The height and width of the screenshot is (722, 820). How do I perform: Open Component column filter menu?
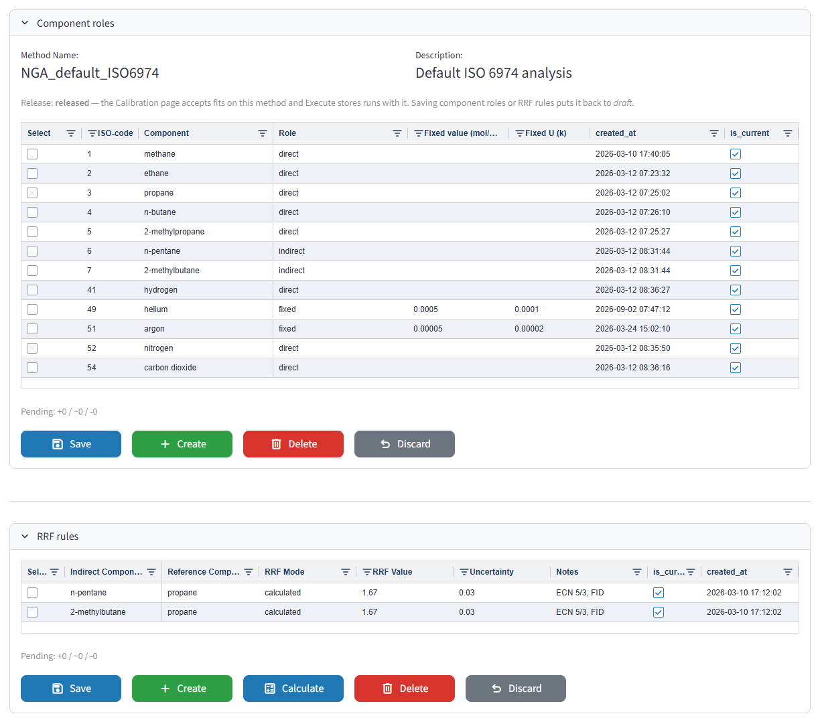263,133
